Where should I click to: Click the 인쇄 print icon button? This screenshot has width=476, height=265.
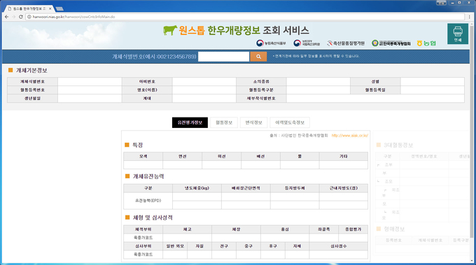point(458,34)
